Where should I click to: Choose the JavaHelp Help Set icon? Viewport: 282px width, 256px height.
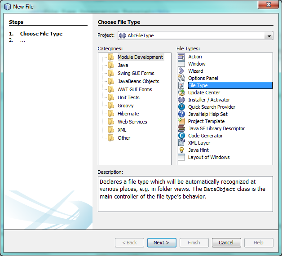(x=181, y=114)
